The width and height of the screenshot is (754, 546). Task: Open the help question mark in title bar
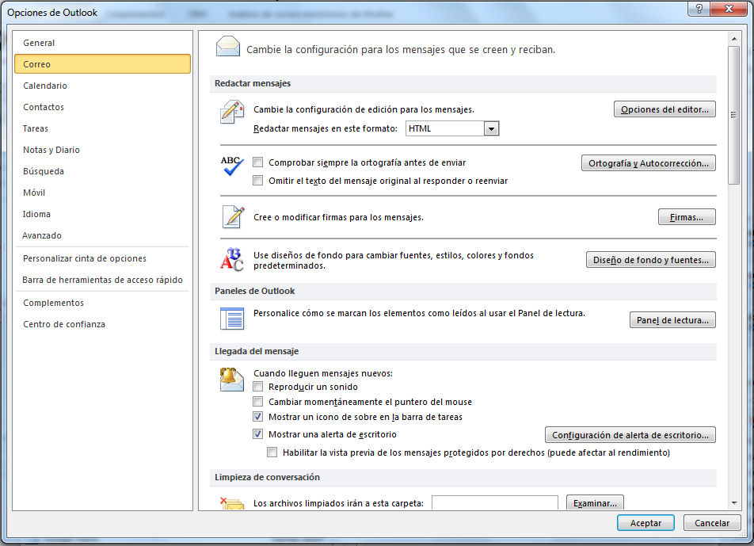coord(699,9)
